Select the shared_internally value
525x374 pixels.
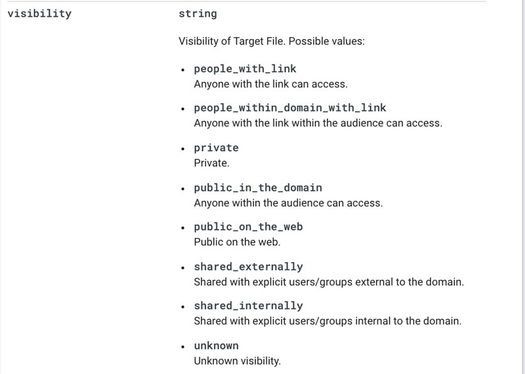pos(248,306)
